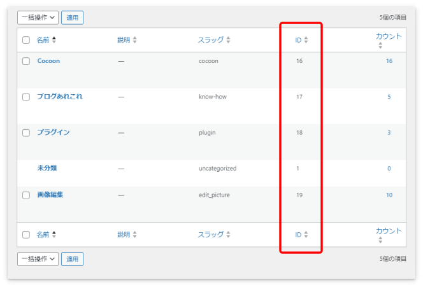The image size is (423, 287).
Task: Click the bottom 5個の項目 item count text
Action: tap(393, 259)
